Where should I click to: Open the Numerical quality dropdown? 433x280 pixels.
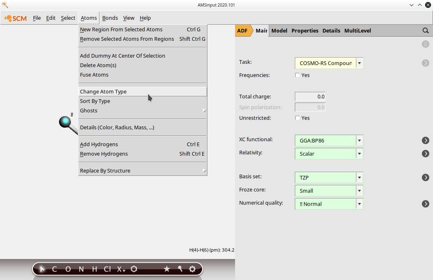pyautogui.click(x=329, y=204)
